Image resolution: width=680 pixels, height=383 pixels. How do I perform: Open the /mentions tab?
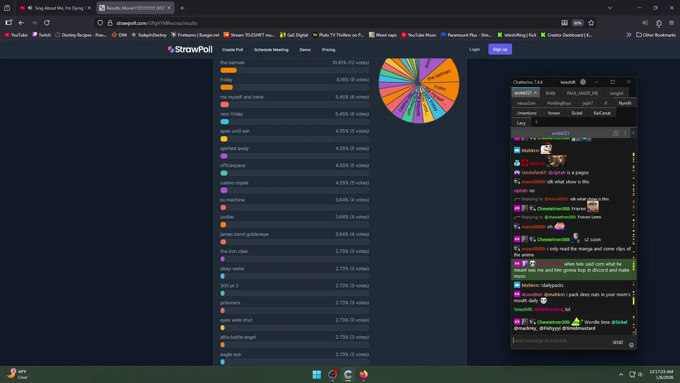pyautogui.click(x=526, y=113)
